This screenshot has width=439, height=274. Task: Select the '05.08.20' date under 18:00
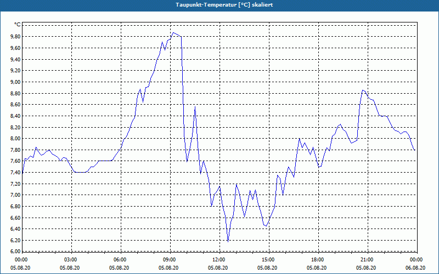pyautogui.click(x=317, y=268)
